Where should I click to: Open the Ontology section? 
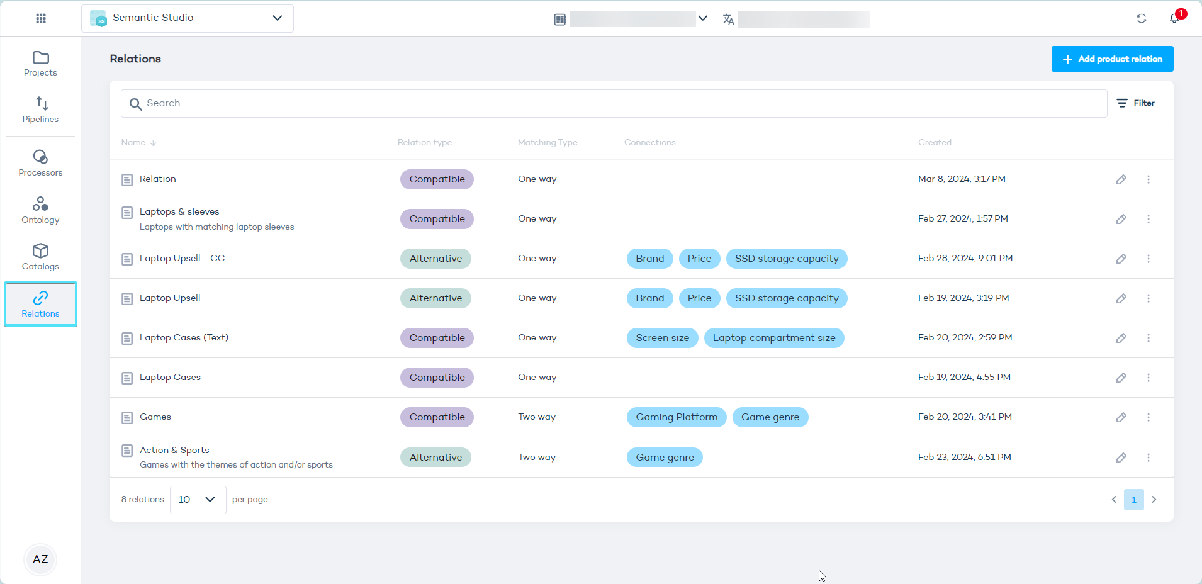click(x=40, y=210)
